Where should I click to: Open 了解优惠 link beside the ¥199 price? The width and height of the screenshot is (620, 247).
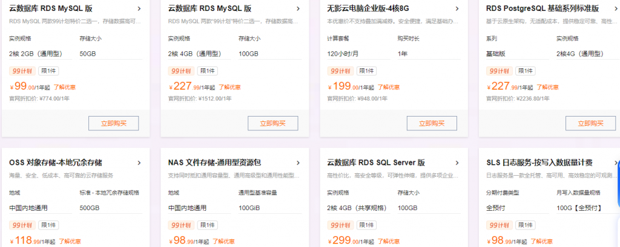click(386, 87)
